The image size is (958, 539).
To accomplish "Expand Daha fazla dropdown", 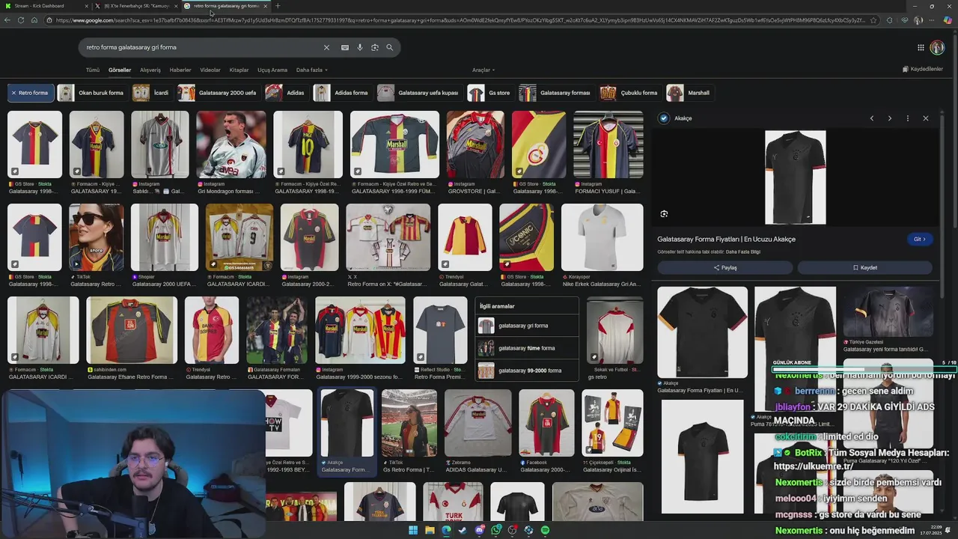I will 311,70.
